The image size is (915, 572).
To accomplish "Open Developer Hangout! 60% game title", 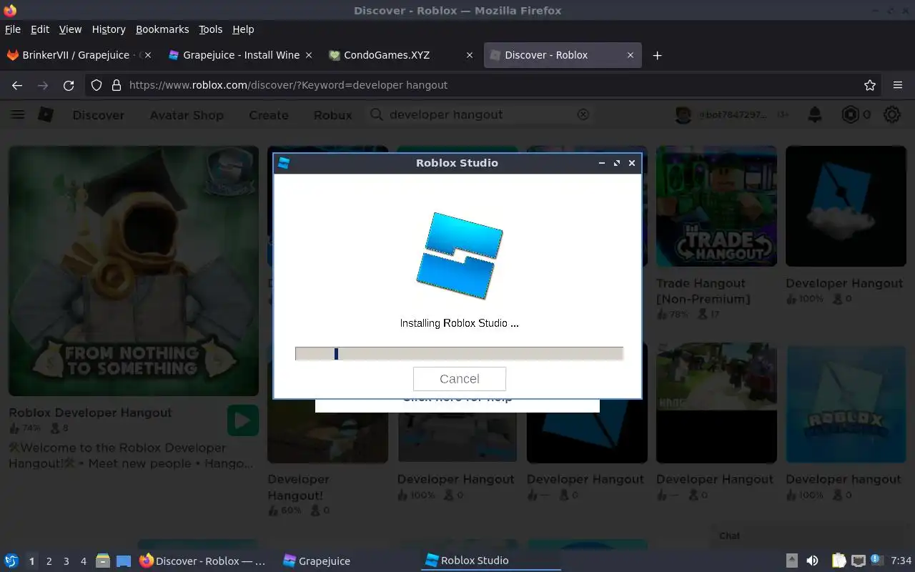I will click(299, 487).
